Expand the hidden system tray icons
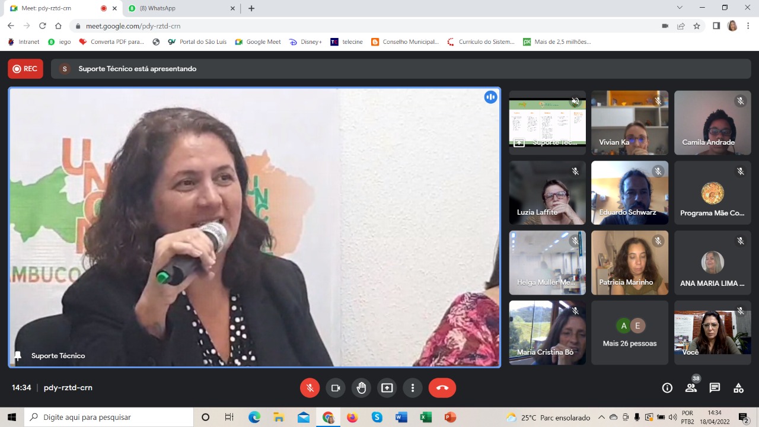Screen dimensions: 759x427 coord(601,418)
